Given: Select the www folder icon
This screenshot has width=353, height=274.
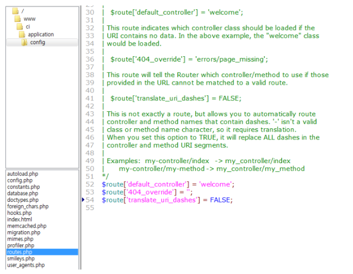Looking at the screenshot, I should pos(17,19).
